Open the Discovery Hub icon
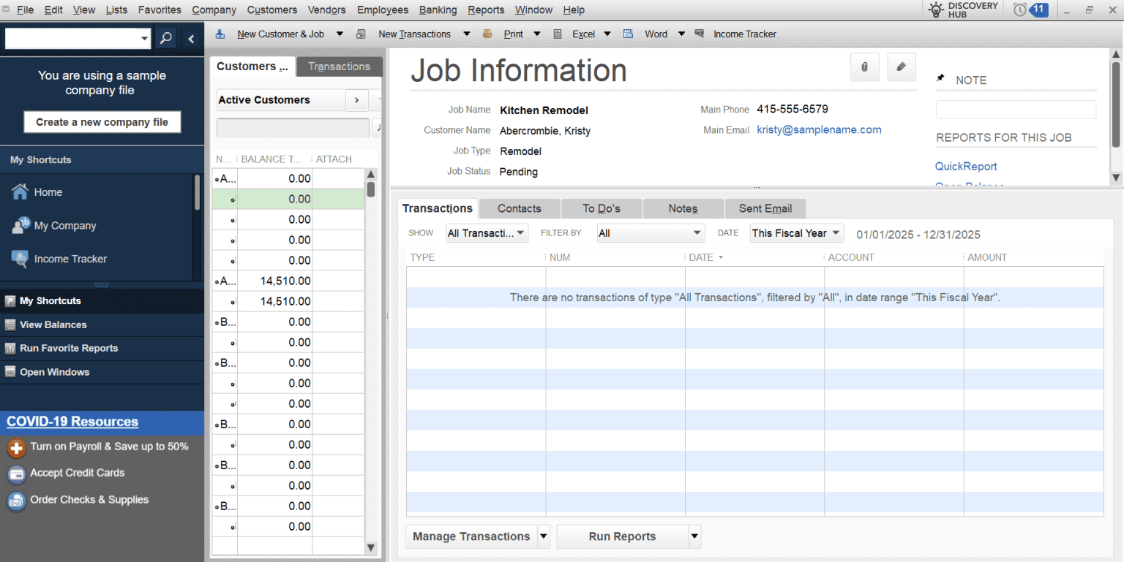1124x562 pixels. click(936, 10)
